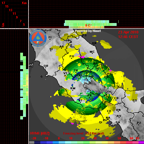Click the 'Km' label on the height axis
This screenshot has width=144, height=144.
[x=24, y=3]
